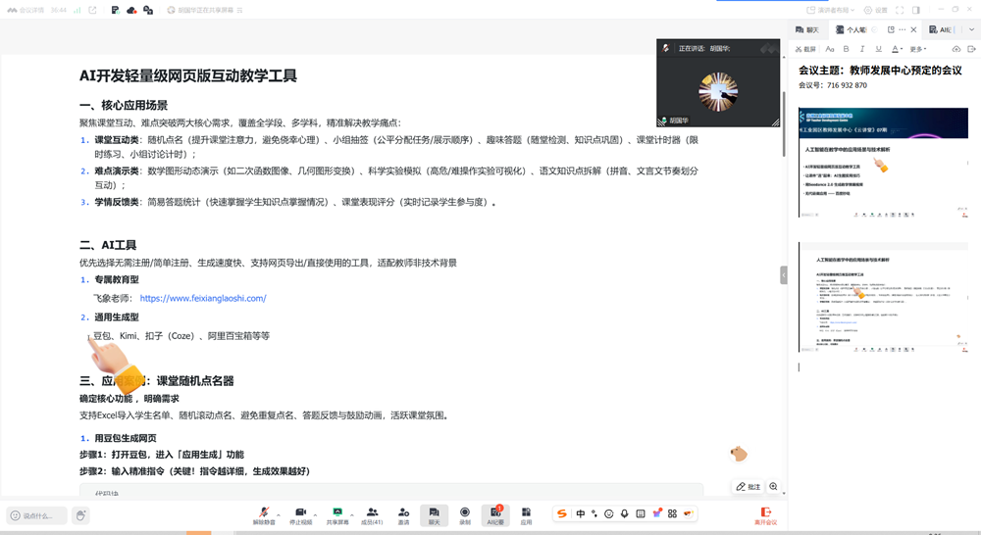Start recording with the record button

pos(465,515)
